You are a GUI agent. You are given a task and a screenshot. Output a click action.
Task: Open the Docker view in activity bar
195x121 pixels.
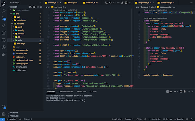pyautogui.click(x=4, y=55)
